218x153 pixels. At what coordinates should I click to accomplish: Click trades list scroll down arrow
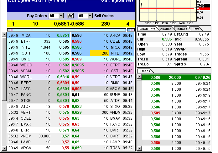click(x=139, y=148)
